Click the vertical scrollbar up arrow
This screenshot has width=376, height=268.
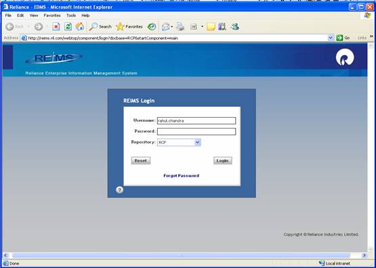click(371, 46)
